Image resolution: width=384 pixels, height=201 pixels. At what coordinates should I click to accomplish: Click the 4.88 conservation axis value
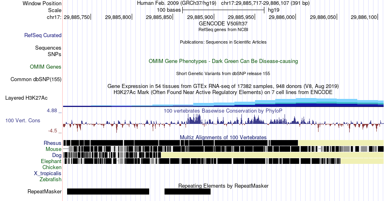click(52, 111)
